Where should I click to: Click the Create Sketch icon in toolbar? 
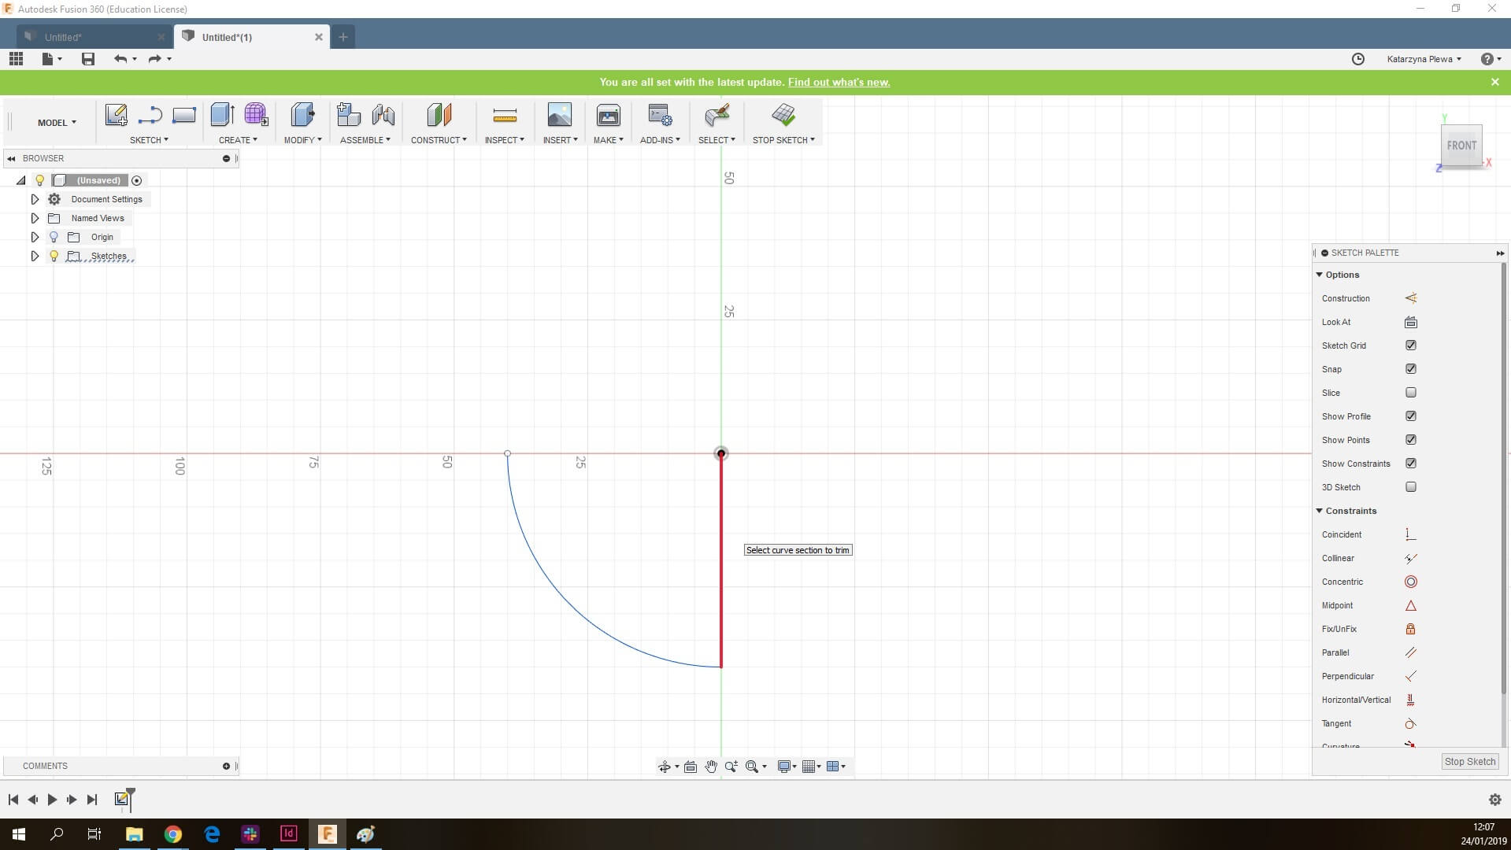[116, 115]
